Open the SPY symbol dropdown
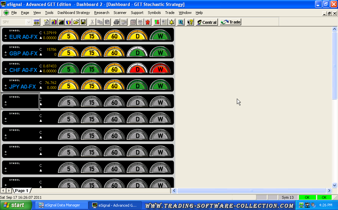 point(29,22)
